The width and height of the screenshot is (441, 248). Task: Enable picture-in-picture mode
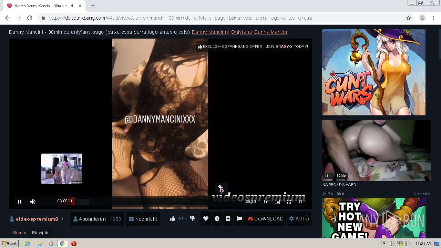(277, 202)
